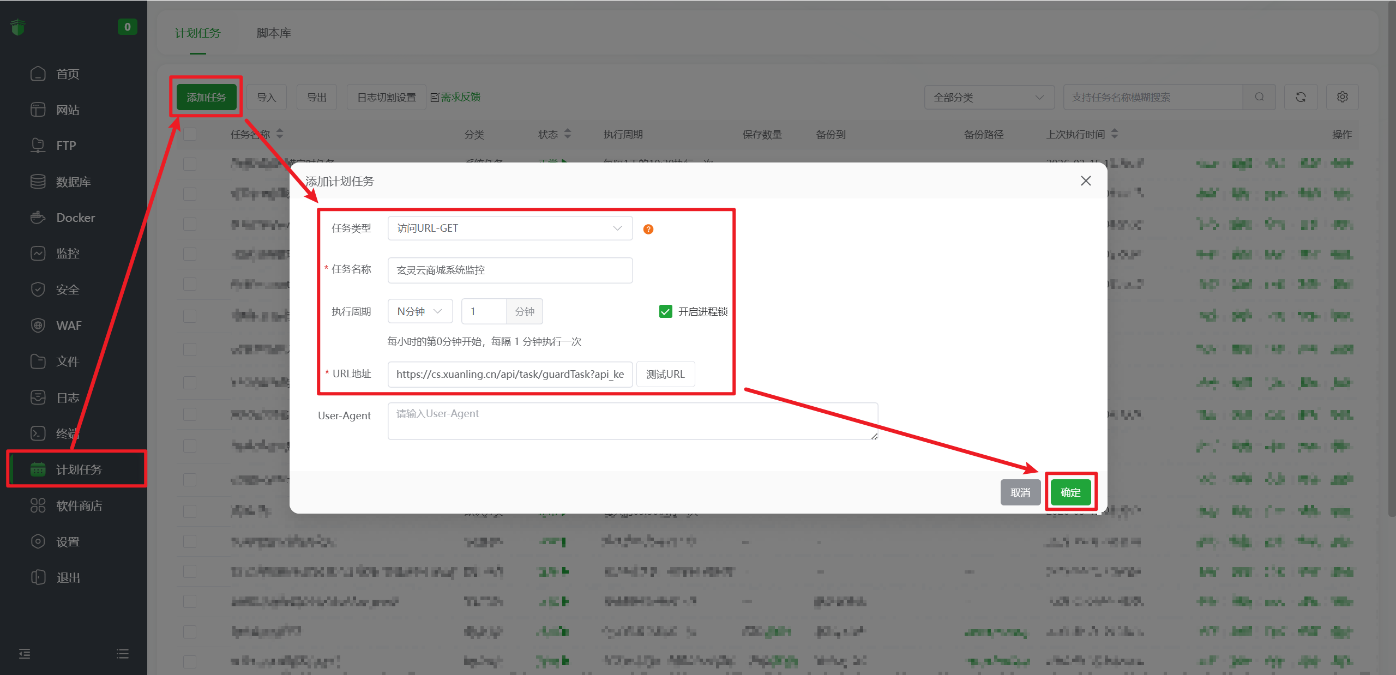Click the collapse menu icon at sidebar bottom-left
Screen dimensions: 1396x675
(25, 653)
